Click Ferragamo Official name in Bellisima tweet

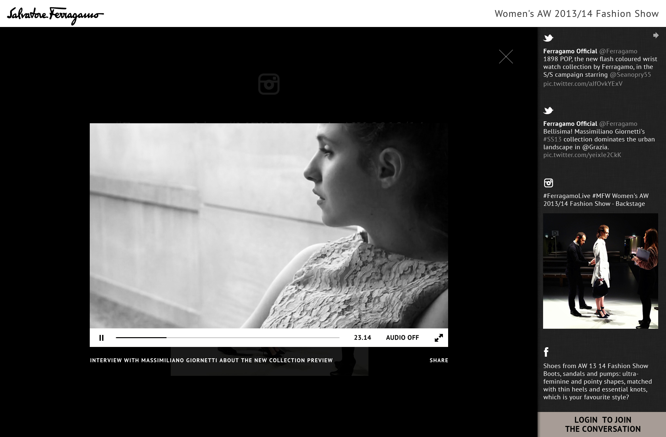coord(570,124)
